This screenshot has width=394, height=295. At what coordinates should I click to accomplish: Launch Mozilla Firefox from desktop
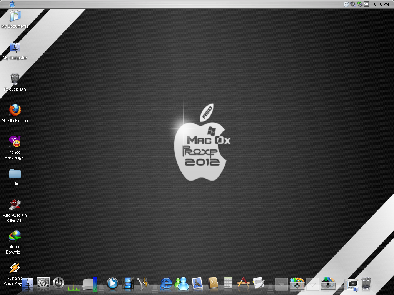(15, 114)
